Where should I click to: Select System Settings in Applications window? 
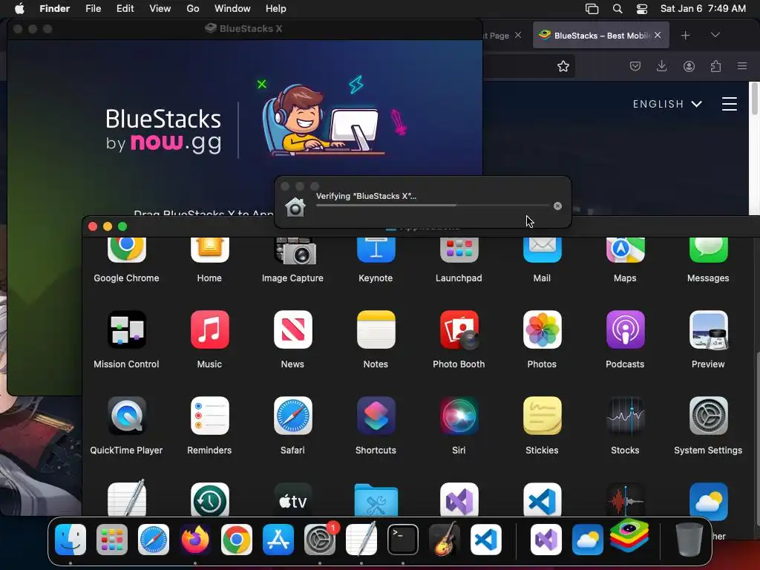[708, 416]
